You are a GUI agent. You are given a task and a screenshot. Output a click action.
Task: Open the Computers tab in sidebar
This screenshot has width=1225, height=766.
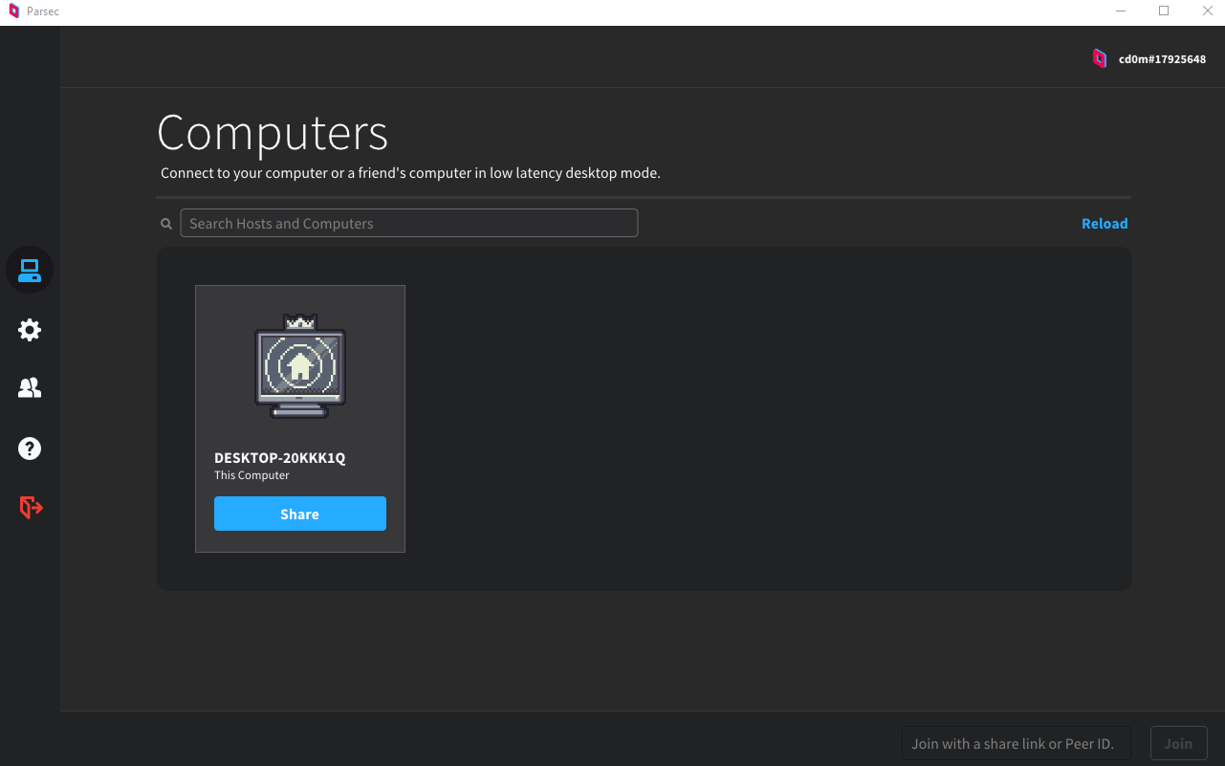(x=30, y=271)
